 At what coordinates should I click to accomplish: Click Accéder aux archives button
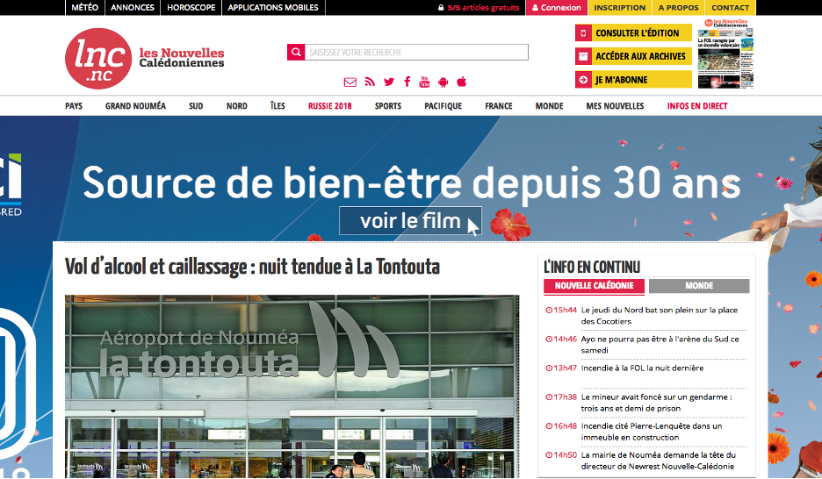tap(633, 56)
